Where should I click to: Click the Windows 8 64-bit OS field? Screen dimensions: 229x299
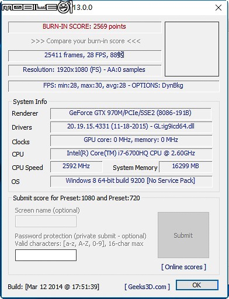point(131,181)
